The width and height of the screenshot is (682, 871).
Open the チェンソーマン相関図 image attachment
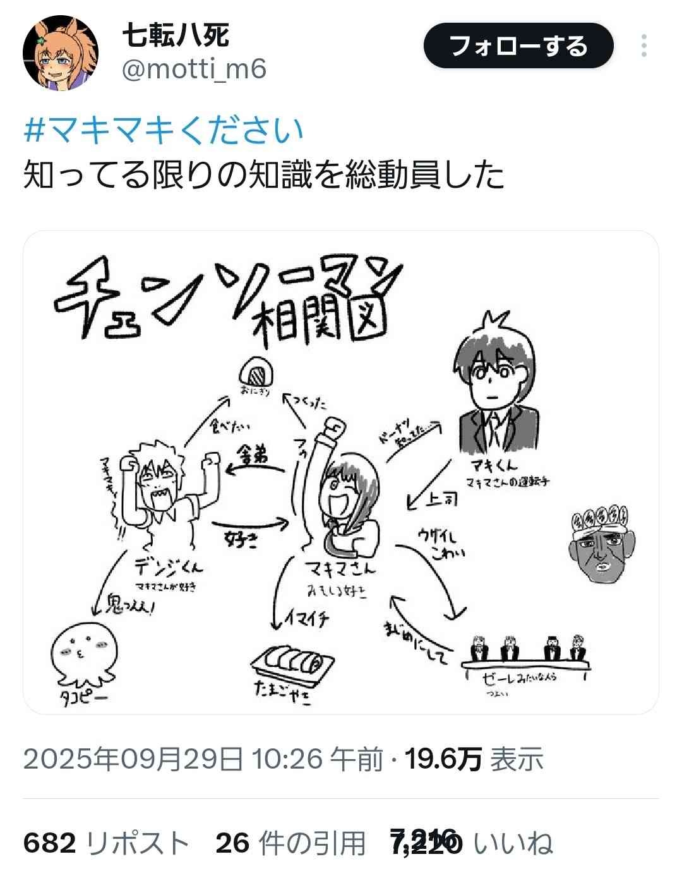(341, 472)
